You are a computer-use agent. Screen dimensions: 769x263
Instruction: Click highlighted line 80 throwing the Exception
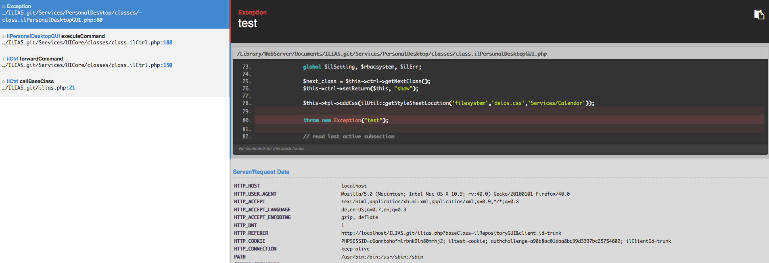(346, 120)
